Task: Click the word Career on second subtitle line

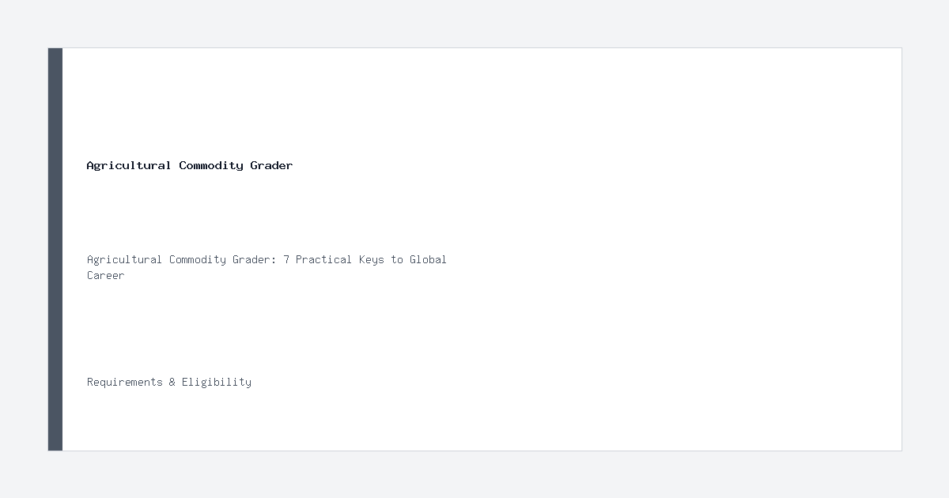Action: pyautogui.click(x=106, y=275)
